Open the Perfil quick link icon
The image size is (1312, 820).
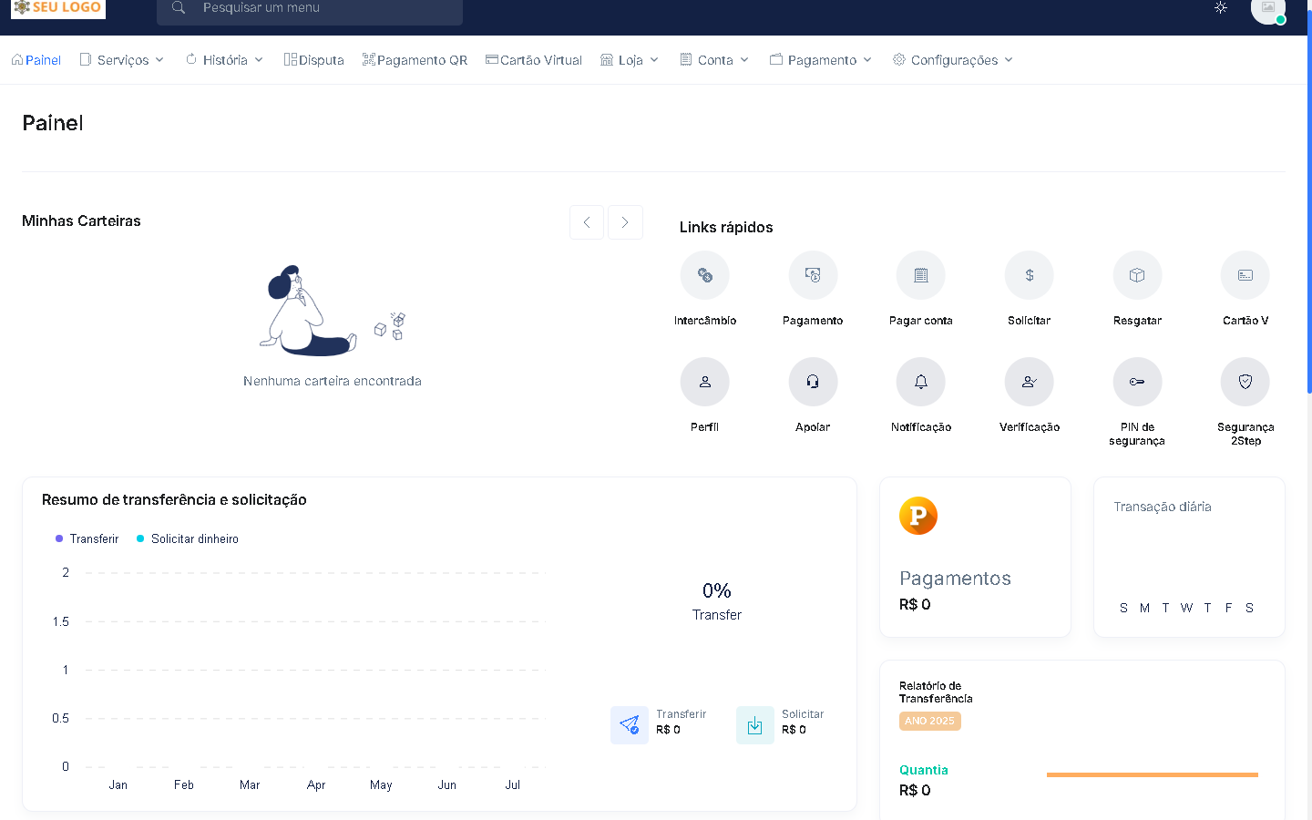[704, 382]
